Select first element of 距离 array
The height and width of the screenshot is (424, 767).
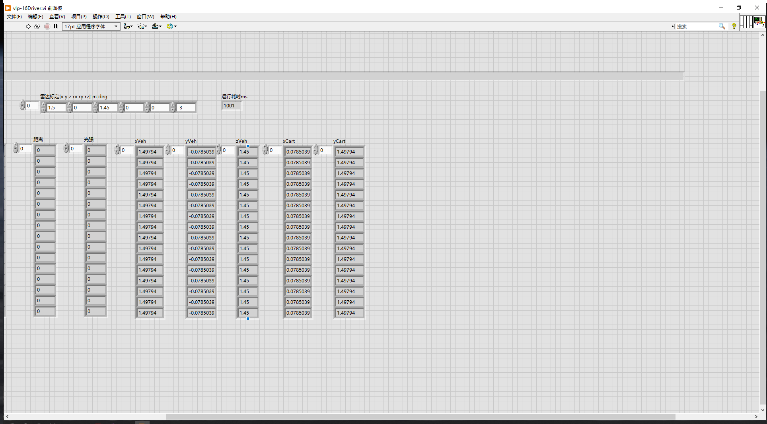pos(45,150)
